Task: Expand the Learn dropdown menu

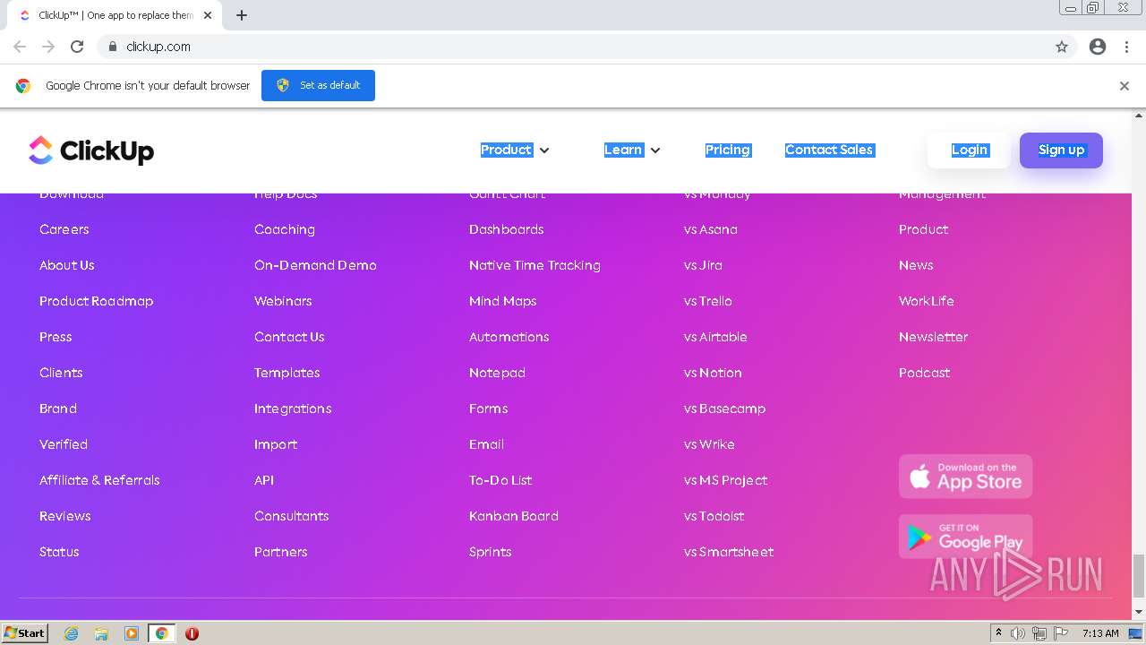Action: (x=632, y=150)
